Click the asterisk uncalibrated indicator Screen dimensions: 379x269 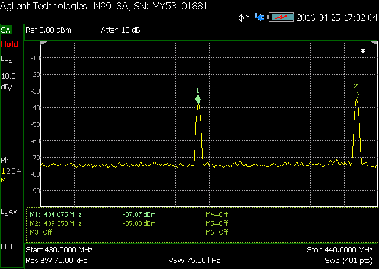[363, 52]
